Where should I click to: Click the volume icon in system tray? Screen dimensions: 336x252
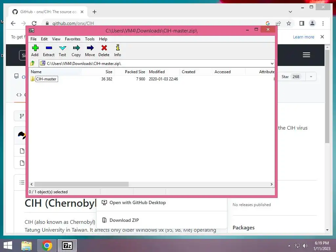tap(305, 246)
